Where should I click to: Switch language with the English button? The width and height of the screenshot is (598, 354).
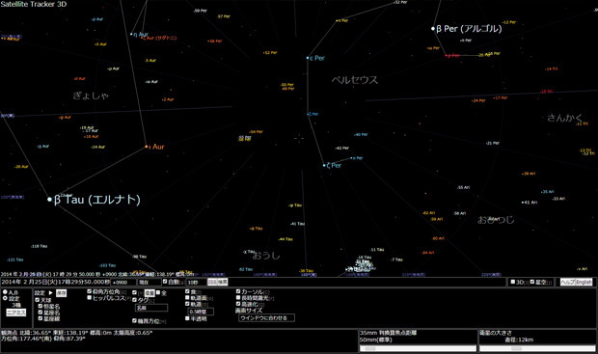click(x=584, y=282)
